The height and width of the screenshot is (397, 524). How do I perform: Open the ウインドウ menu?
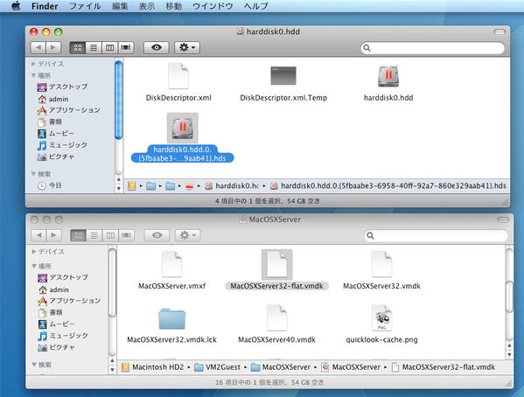[213, 6]
